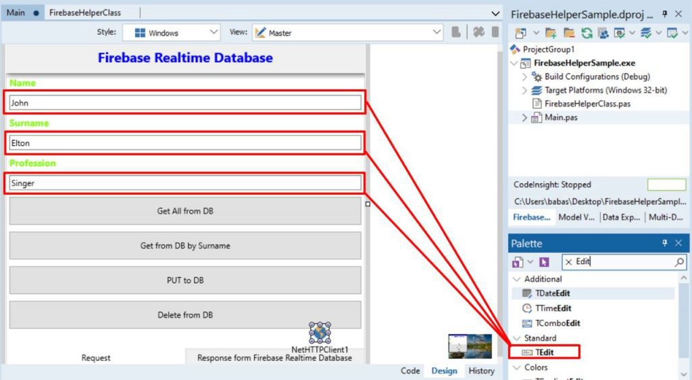Click the Name edit field containing John
Viewport: 692px width, 380px height.
[x=185, y=103]
